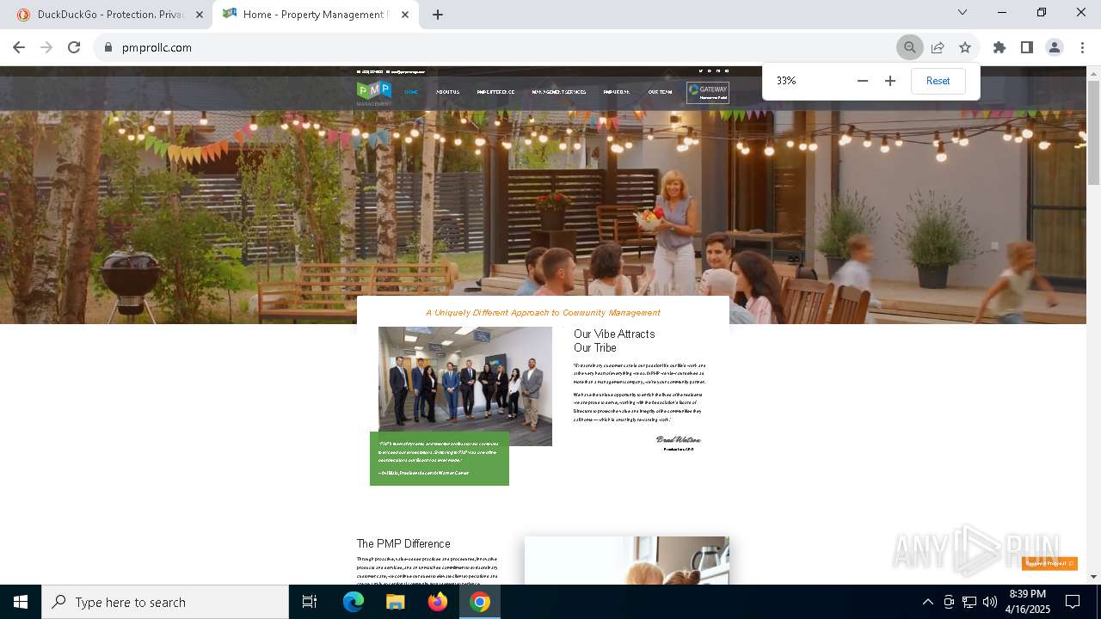
Task: Share this page icon
Action: point(938,47)
